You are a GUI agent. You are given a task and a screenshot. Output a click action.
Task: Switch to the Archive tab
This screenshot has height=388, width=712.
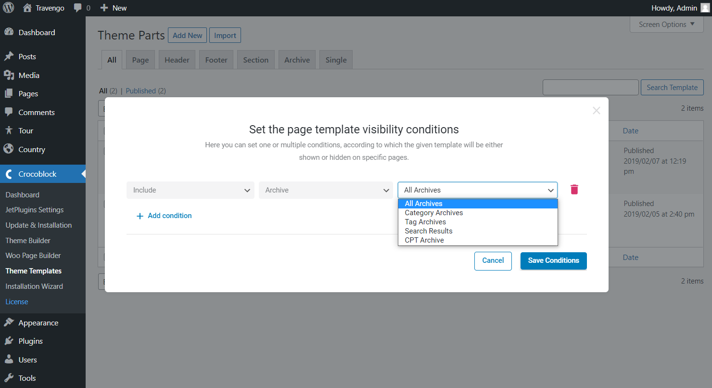click(297, 60)
